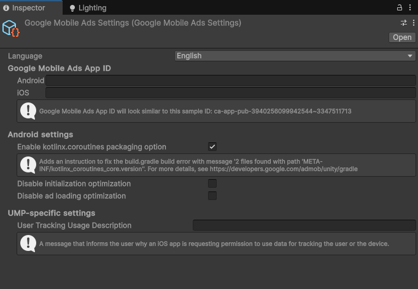Switch to the Lighting tab

click(88, 8)
